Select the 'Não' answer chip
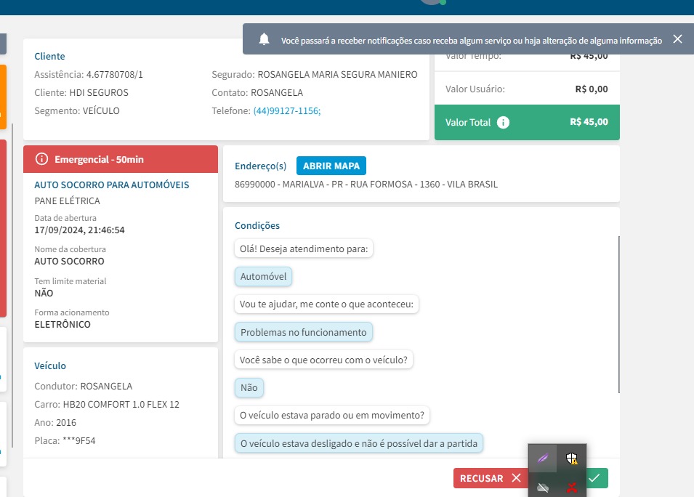The height and width of the screenshot is (497, 694). click(249, 388)
